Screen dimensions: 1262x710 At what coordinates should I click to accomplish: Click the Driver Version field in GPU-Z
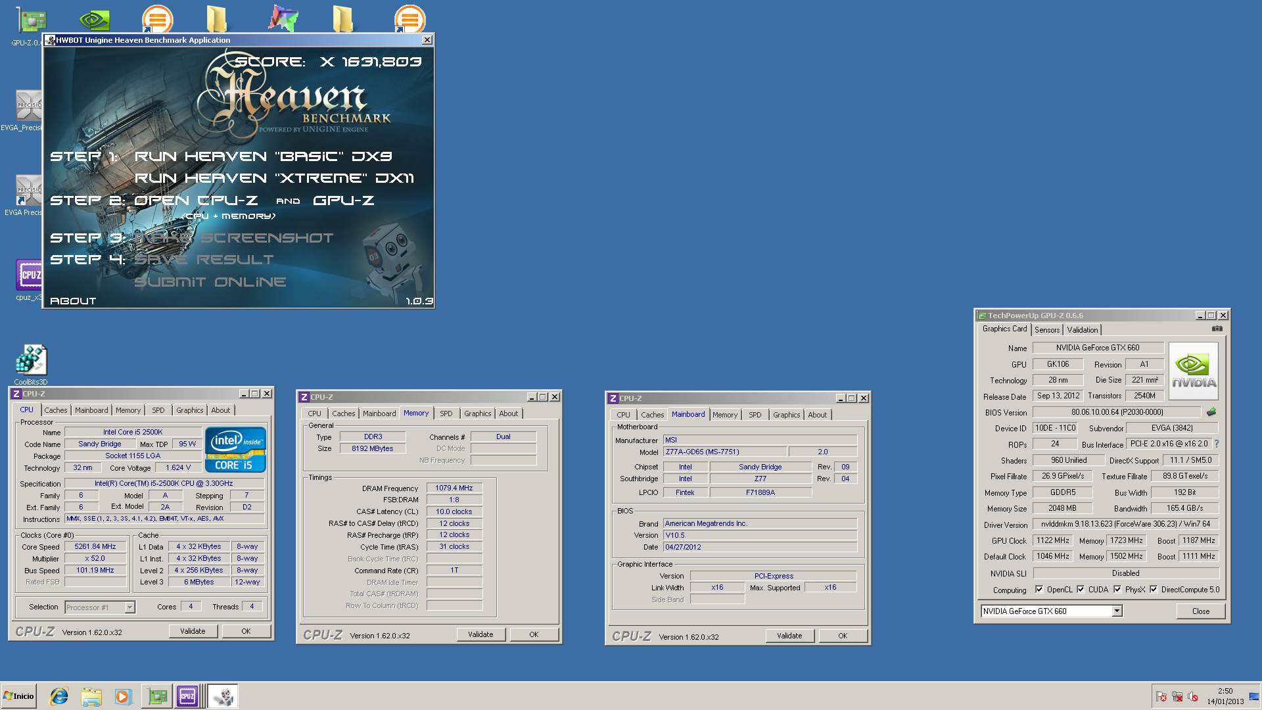1125,525
